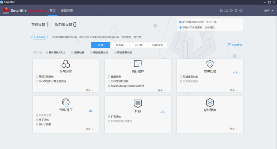This screenshot has width=277, height=149.
Task: Click download icon in 升级/补丁 card
Action: [x=91, y=111]
